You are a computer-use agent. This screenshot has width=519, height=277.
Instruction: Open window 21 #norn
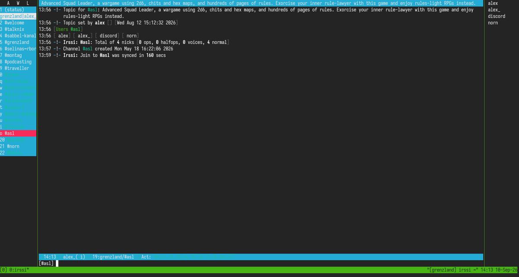coord(18,146)
